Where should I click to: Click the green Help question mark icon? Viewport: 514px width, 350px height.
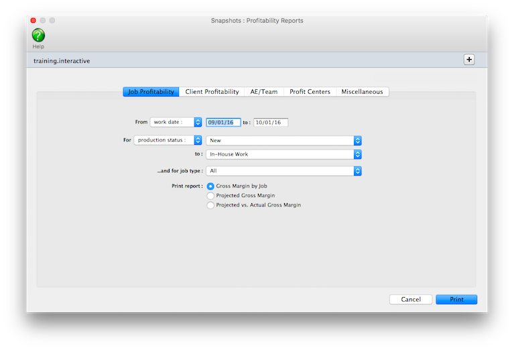pos(38,36)
